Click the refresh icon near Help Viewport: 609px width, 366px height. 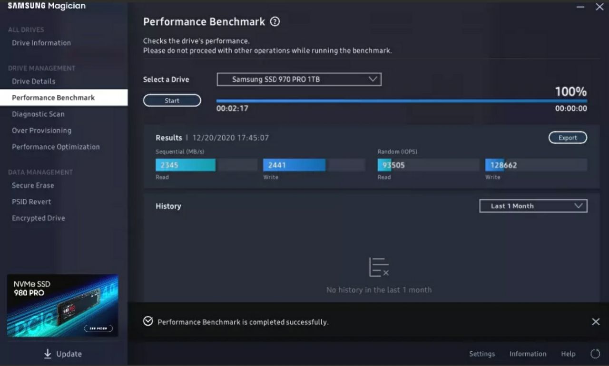tap(595, 354)
